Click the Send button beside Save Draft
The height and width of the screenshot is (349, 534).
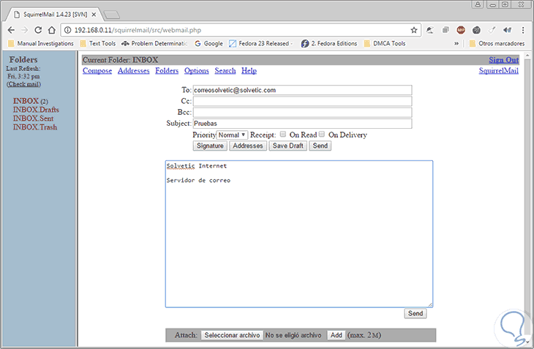click(320, 146)
